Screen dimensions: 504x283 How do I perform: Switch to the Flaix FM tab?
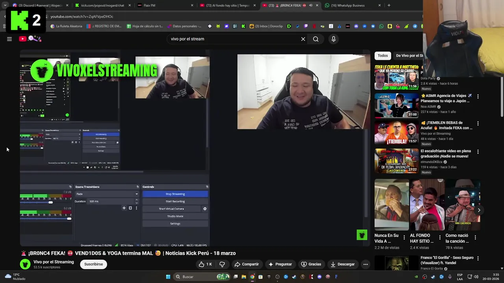(x=165, y=6)
